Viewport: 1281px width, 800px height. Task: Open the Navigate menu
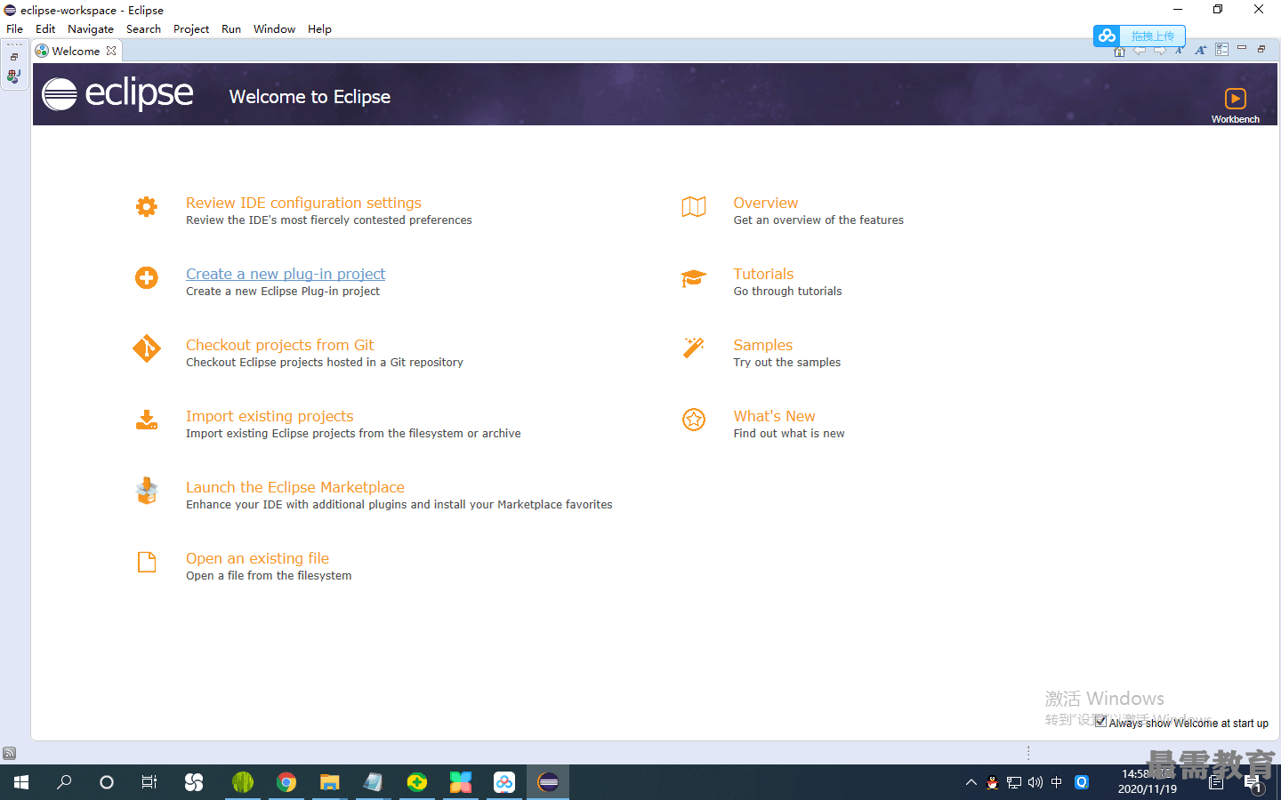91,29
